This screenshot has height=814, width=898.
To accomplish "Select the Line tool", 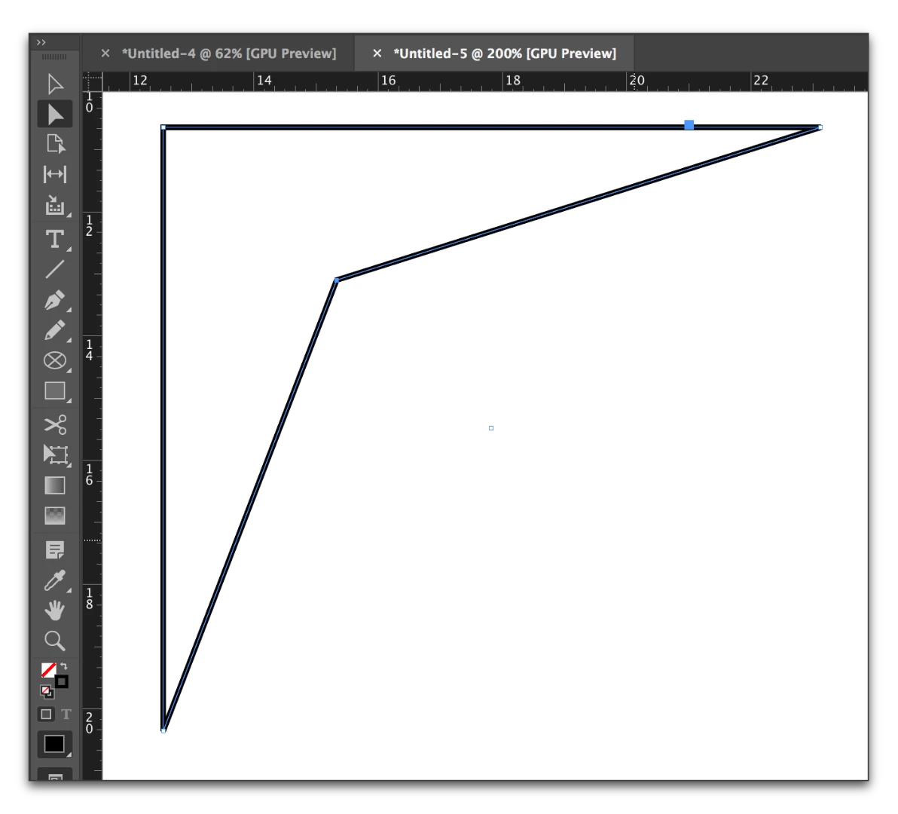I will coord(55,269).
